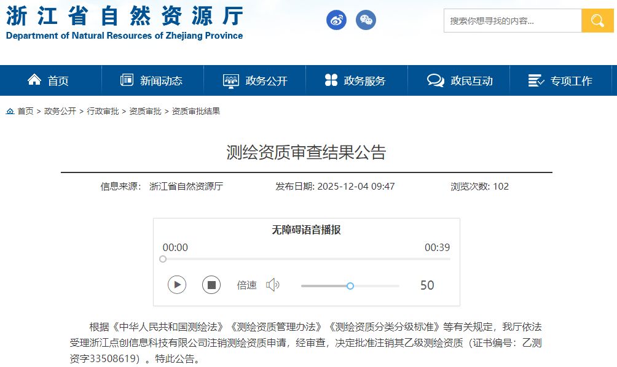Screen dimensions: 617x367
Task: Open the Weibo icon link
Action: [x=336, y=20]
